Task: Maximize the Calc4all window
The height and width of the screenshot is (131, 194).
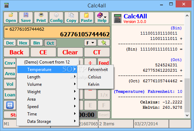Action: (x=171, y=4)
